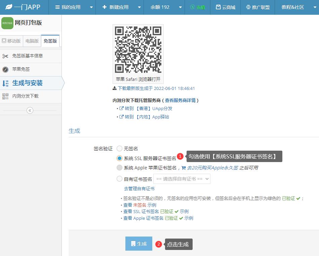Click the green 网页打包版 app icon
Viewport: 319px width, 256px height.
[x=7, y=23]
